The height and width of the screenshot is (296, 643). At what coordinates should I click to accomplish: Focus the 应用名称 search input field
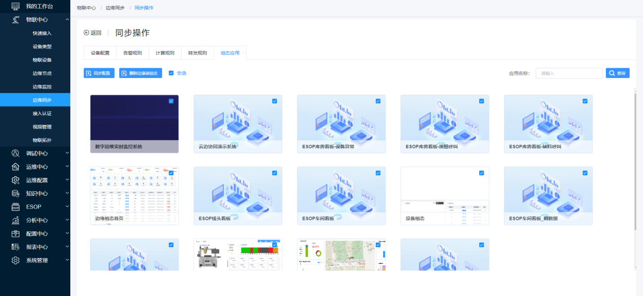pos(569,73)
